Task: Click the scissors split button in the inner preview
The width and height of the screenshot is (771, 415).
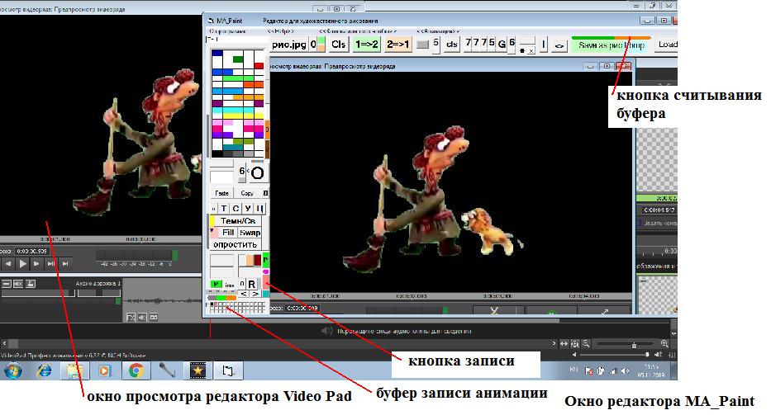Action: 495,310
